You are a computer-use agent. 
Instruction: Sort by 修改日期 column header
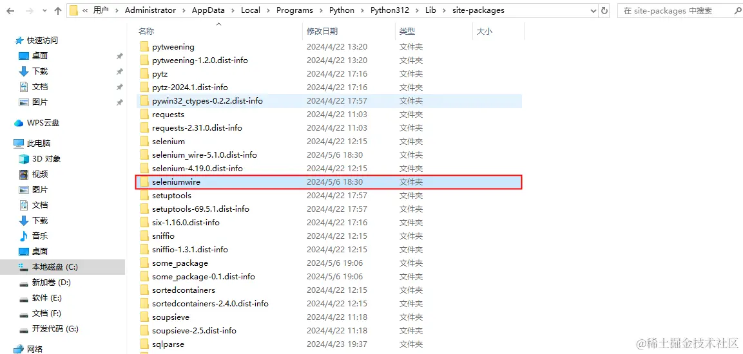point(322,32)
